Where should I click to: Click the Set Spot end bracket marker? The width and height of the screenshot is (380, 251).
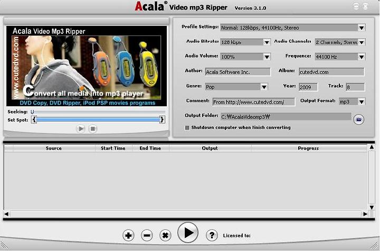click(x=162, y=119)
